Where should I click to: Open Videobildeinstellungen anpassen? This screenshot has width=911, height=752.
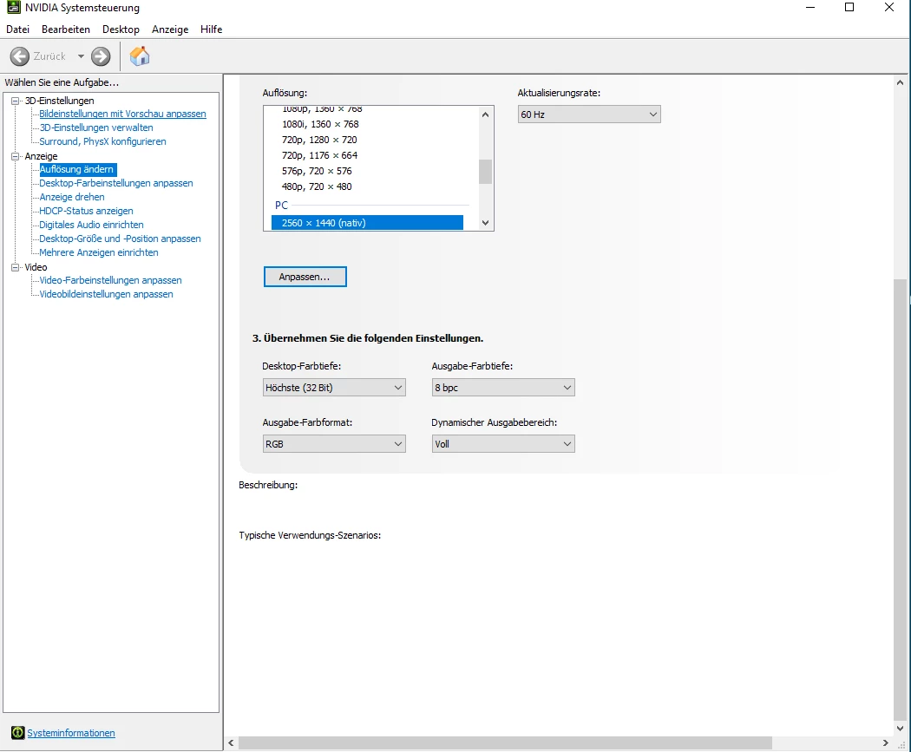coord(107,294)
